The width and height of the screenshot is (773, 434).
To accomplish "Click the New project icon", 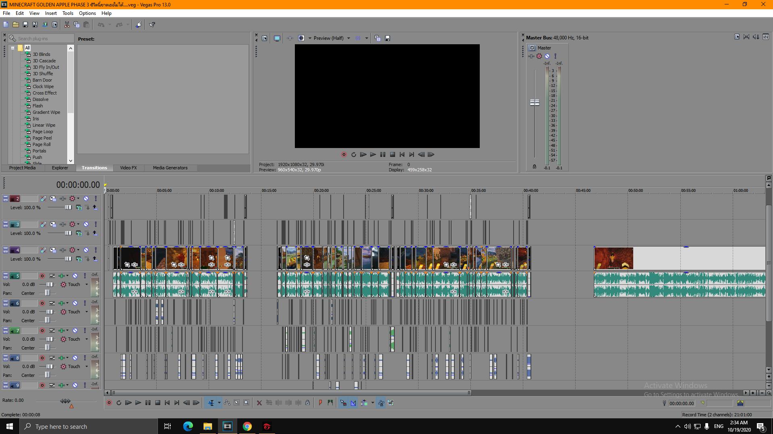I will tap(6, 25).
